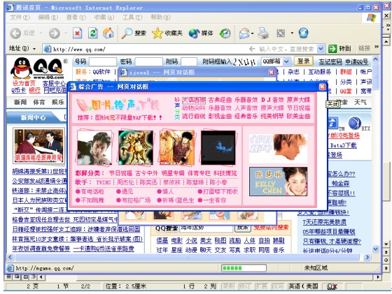Open the 查看(V) menu
Screen dimensions: 392x294
click(76, 17)
